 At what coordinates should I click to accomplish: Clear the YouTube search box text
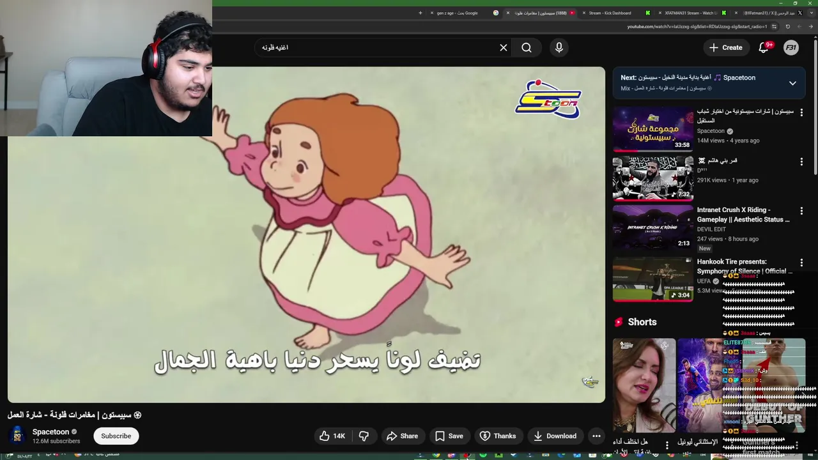[x=504, y=47]
